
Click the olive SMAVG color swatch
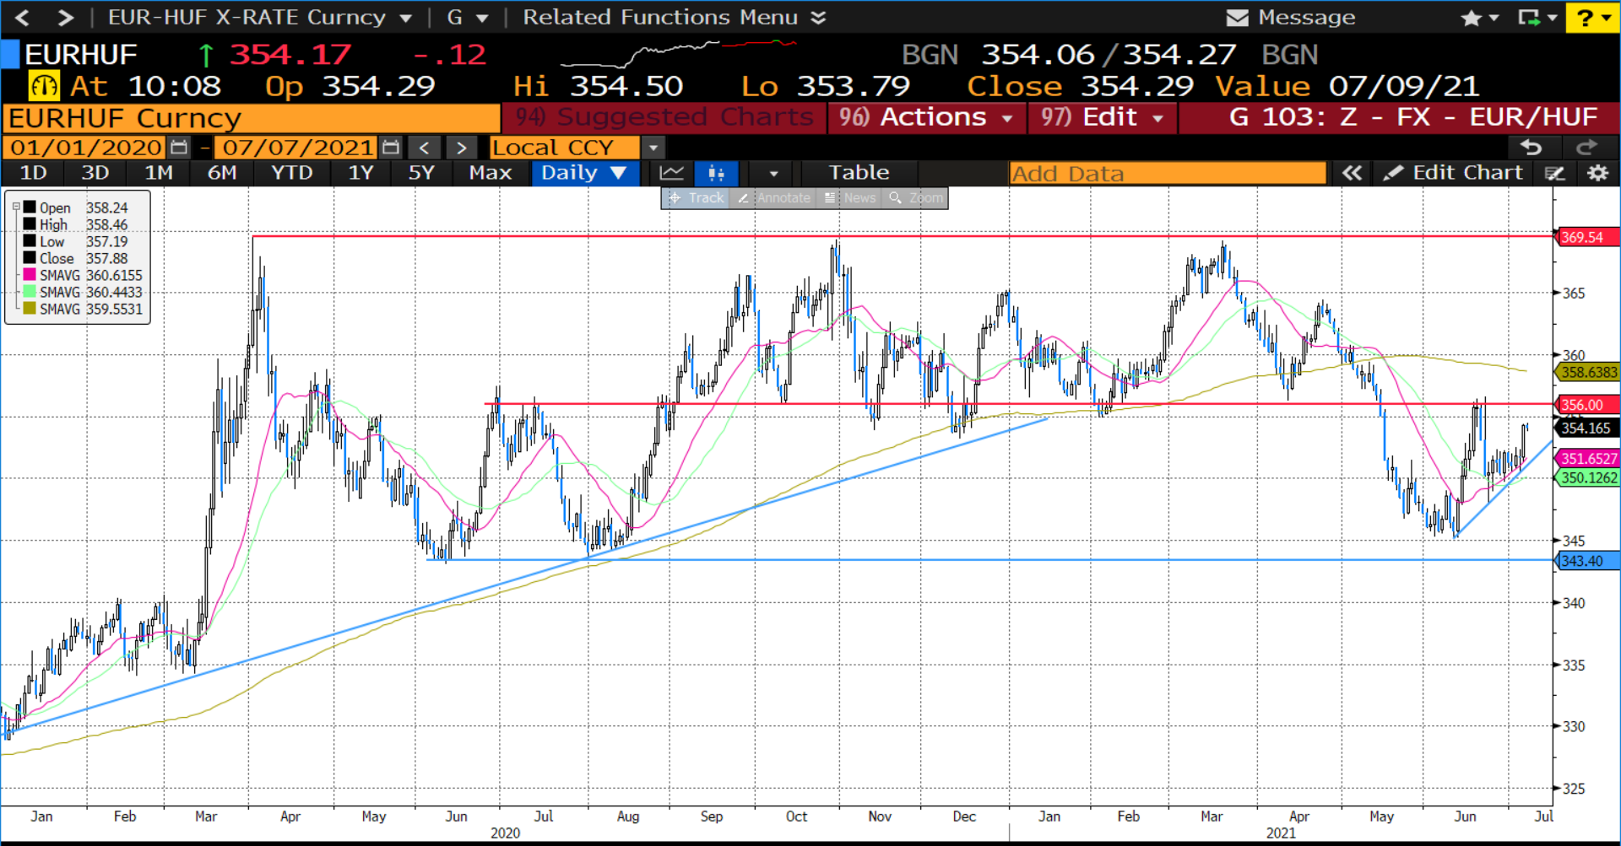point(30,309)
